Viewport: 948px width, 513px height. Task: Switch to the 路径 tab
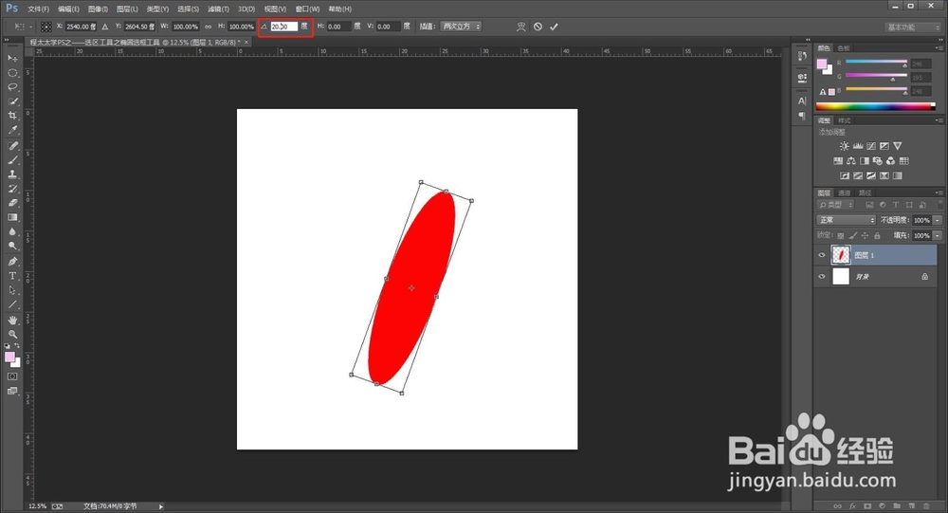coord(866,193)
